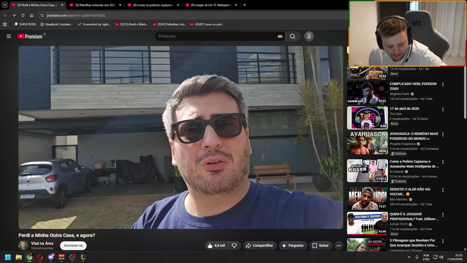Image resolution: width=467 pixels, height=263 pixels.
Task: Open the on-screen keyboard in search box
Action: click(280, 36)
